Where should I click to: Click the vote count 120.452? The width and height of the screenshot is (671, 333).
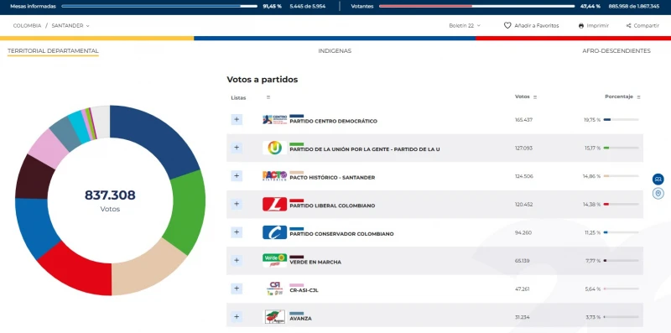click(523, 205)
